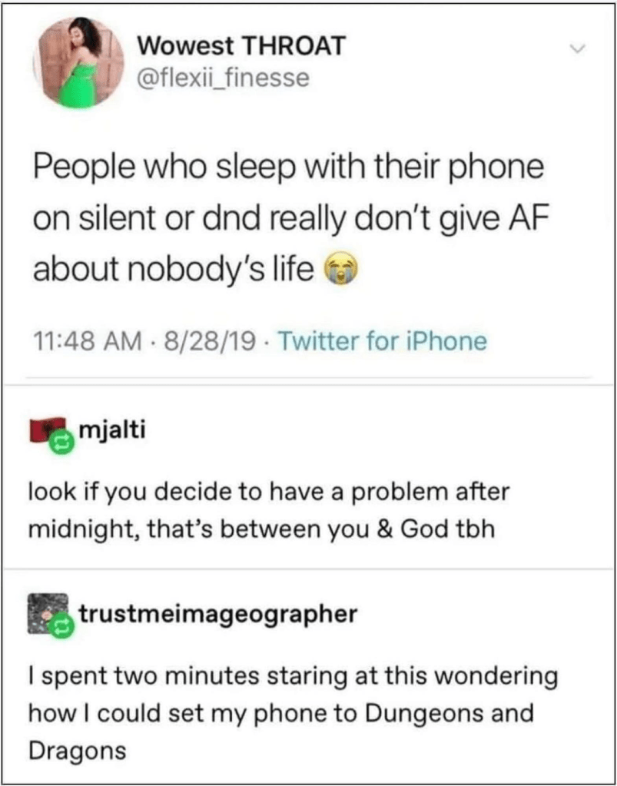Click mjalti's red flag avatar

[48, 430]
